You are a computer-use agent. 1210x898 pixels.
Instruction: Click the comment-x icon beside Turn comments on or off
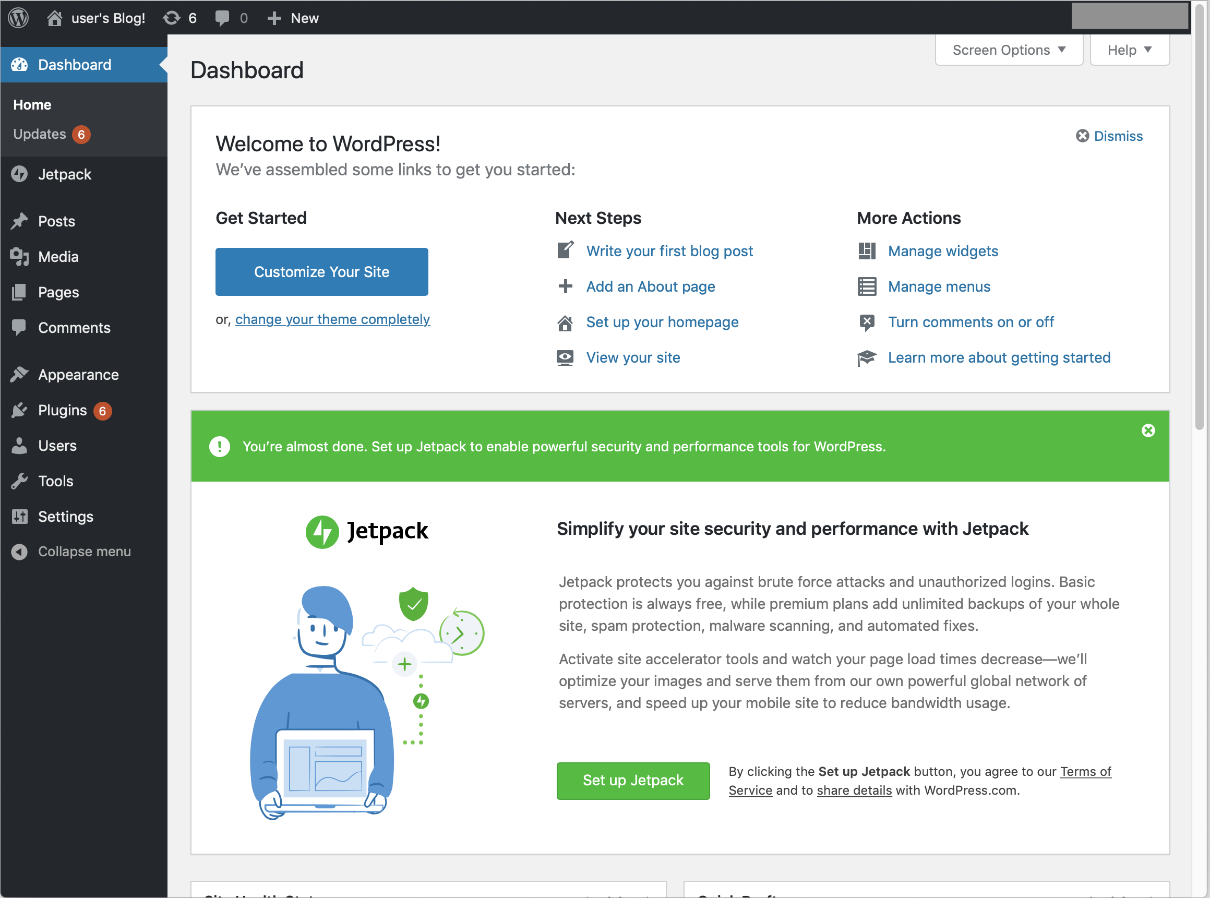click(x=867, y=323)
